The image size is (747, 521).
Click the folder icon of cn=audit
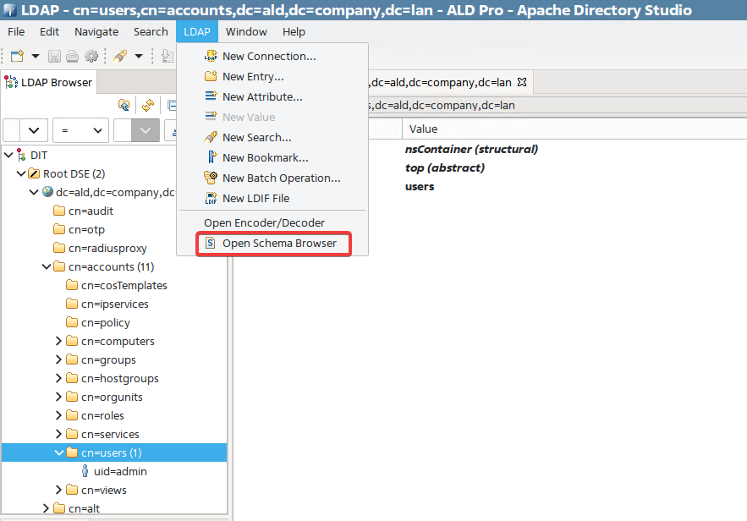(x=59, y=211)
